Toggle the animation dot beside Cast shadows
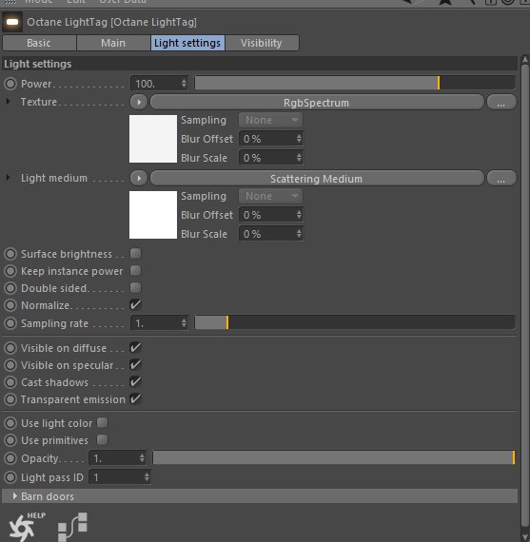This screenshot has height=542, width=530. 10,382
